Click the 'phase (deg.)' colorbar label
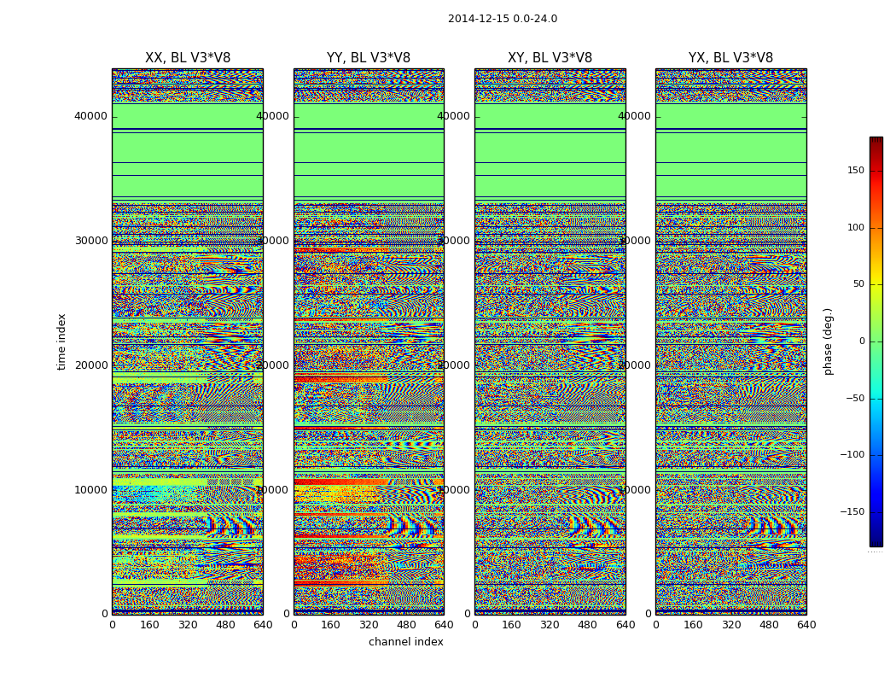The image size is (896, 683). pyautogui.click(x=828, y=341)
